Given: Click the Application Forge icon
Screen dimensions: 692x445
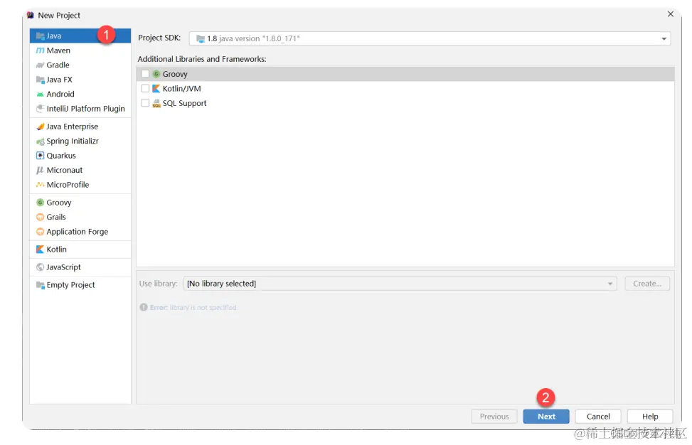Looking at the screenshot, I should (x=40, y=232).
